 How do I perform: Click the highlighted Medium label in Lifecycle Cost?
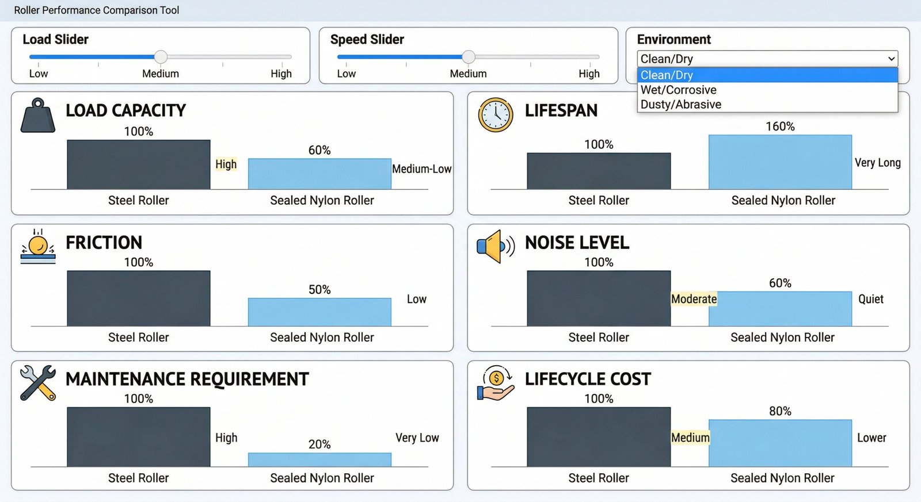click(x=690, y=438)
